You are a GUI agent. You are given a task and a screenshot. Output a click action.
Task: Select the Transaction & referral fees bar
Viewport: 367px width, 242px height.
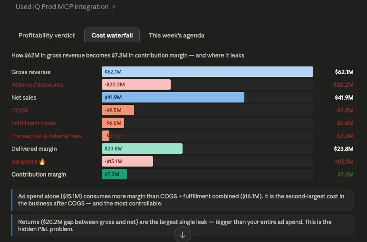click(106, 136)
